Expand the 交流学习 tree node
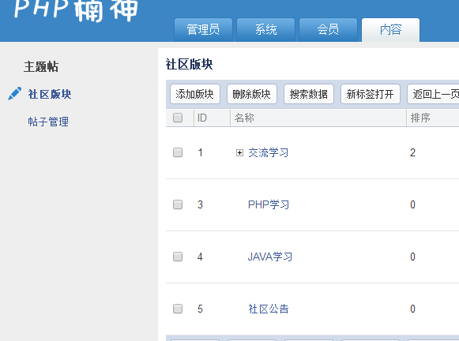 click(x=239, y=152)
